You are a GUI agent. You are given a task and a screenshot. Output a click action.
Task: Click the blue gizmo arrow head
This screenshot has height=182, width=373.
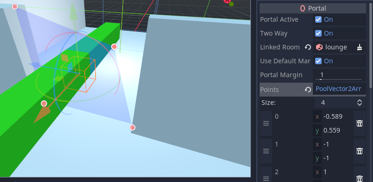(x=34, y=65)
